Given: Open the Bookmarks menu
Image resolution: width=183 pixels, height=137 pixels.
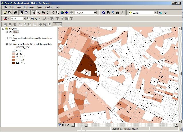Looking at the screenshot, I should click(x=29, y=7).
